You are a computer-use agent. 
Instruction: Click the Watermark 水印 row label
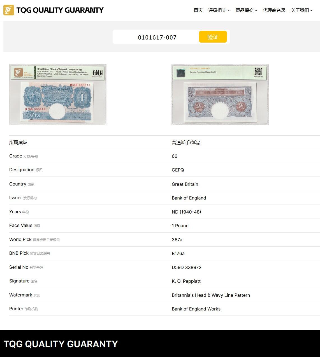tap(25, 295)
